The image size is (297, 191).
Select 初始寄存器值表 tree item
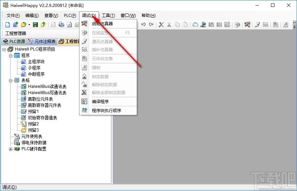pyautogui.click(x=42, y=118)
